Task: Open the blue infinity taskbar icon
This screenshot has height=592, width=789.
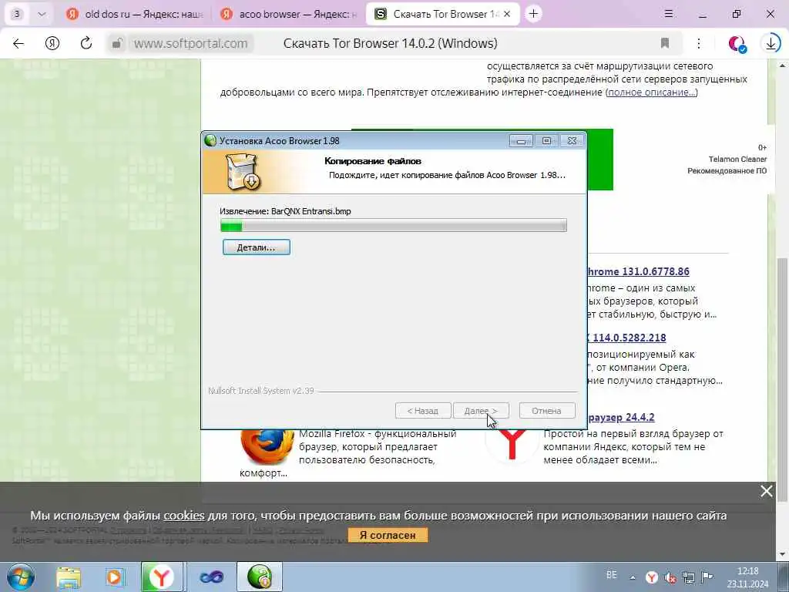Action: tap(211, 577)
